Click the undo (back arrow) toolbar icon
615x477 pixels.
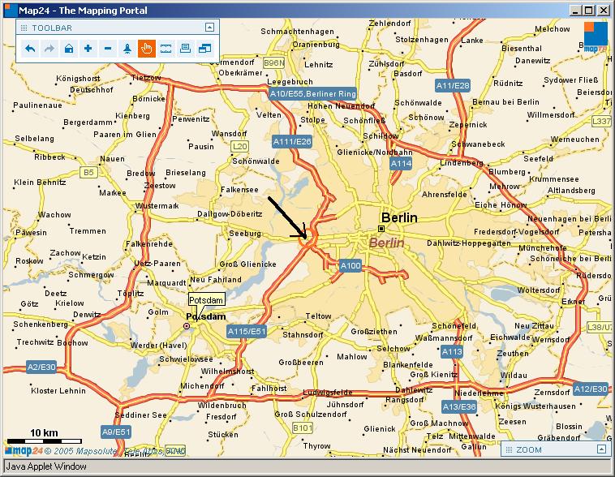(x=30, y=49)
